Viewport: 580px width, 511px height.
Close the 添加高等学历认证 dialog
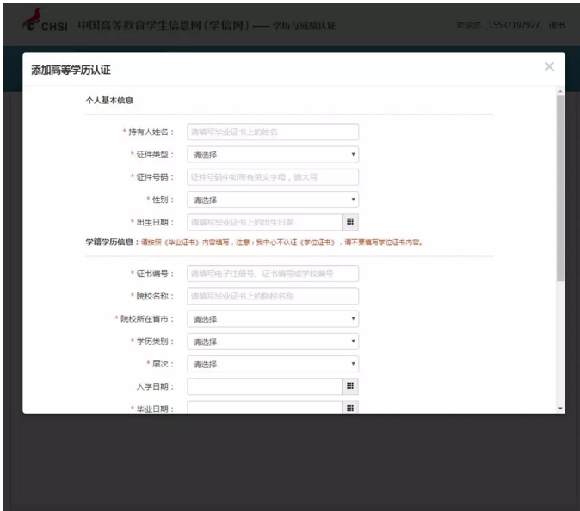(549, 67)
